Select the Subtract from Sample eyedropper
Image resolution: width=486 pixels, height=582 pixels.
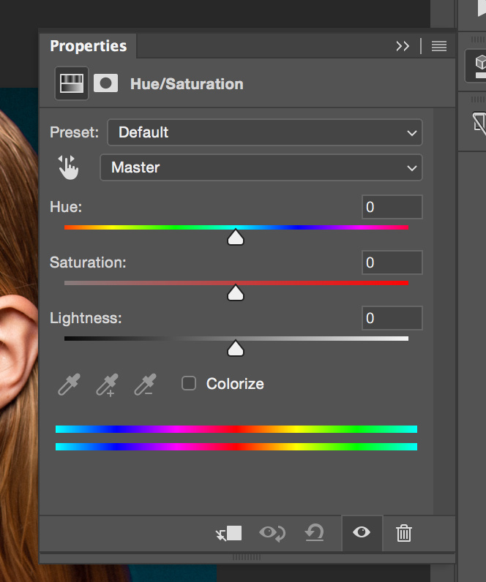click(145, 384)
